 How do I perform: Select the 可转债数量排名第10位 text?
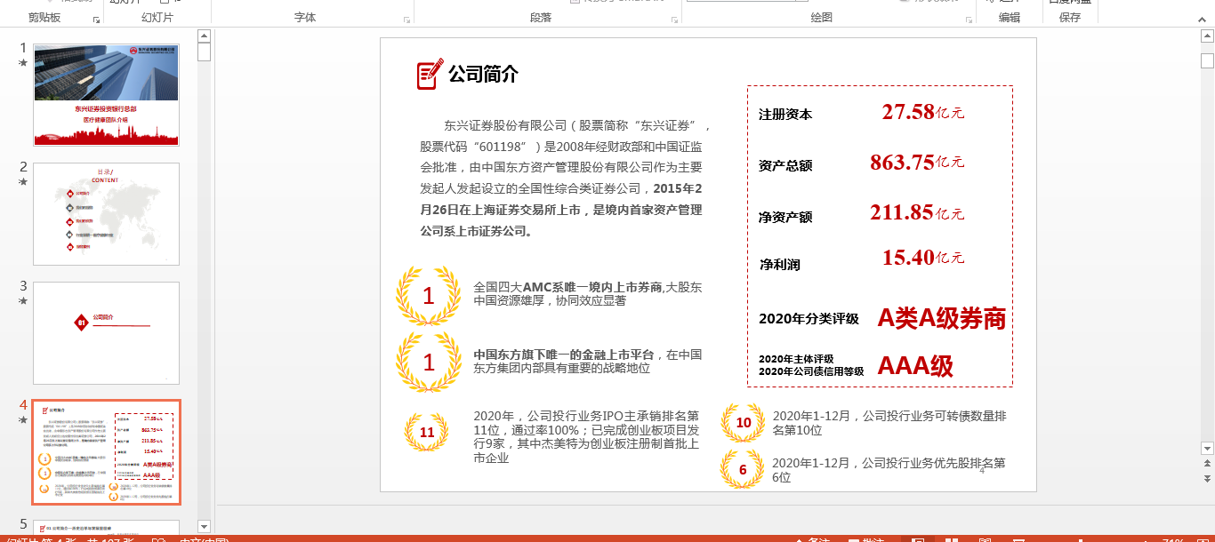point(889,423)
